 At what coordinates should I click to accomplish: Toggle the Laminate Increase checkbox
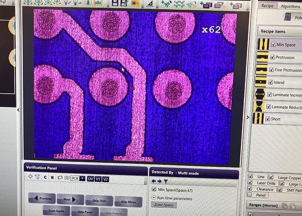pyautogui.click(x=270, y=94)
